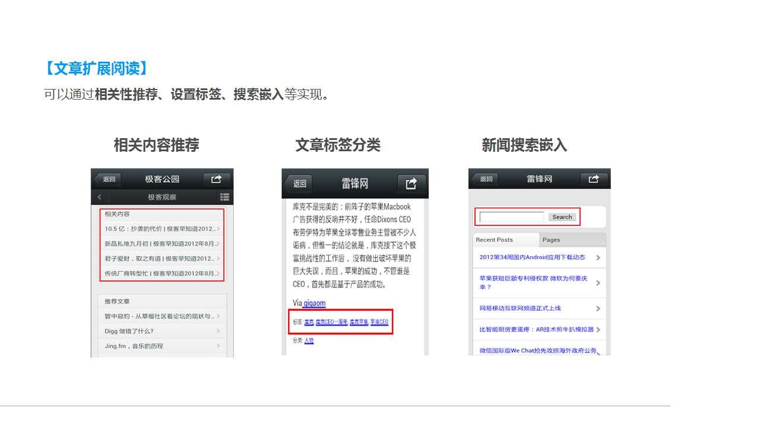759x427 pixels.
Task: Tap the left back arrow beside 极客观察
Action: click(100, 197)
